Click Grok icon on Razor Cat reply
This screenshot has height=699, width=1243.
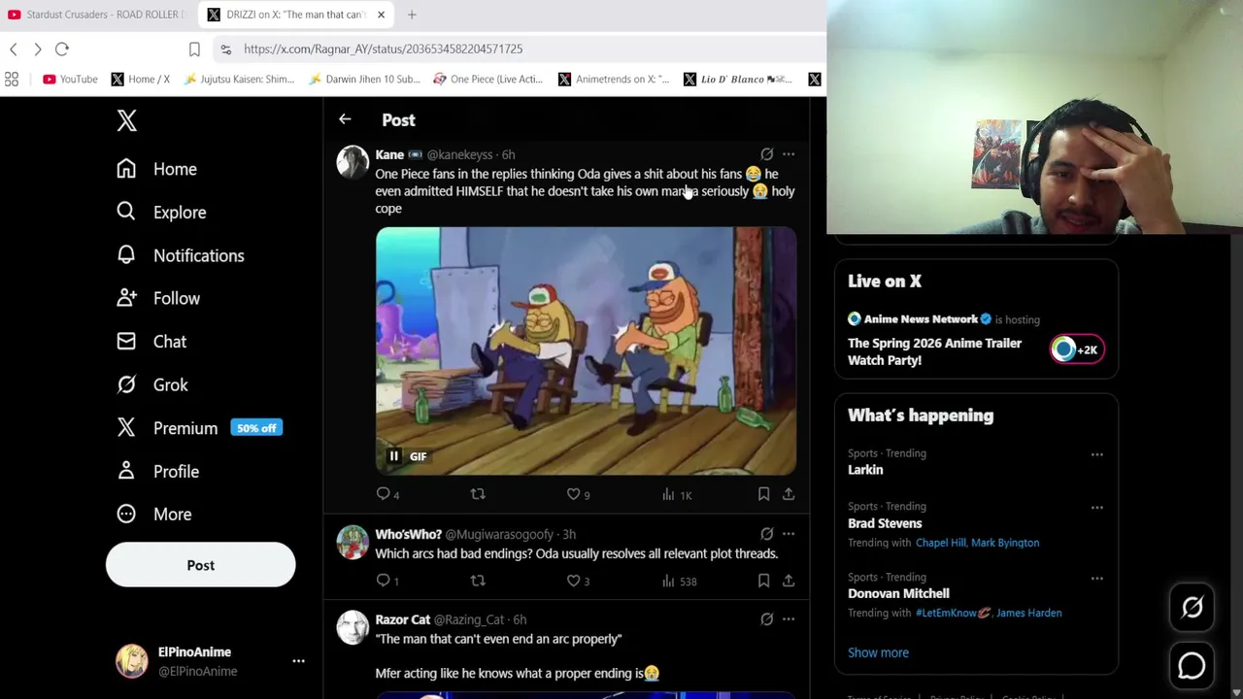(x=766, y=619)
